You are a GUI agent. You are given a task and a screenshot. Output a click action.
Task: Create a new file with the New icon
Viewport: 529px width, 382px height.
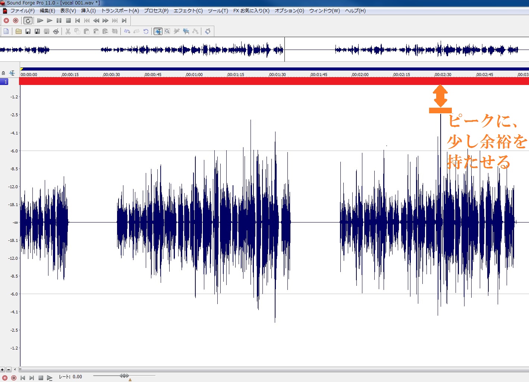click(6, 31)
